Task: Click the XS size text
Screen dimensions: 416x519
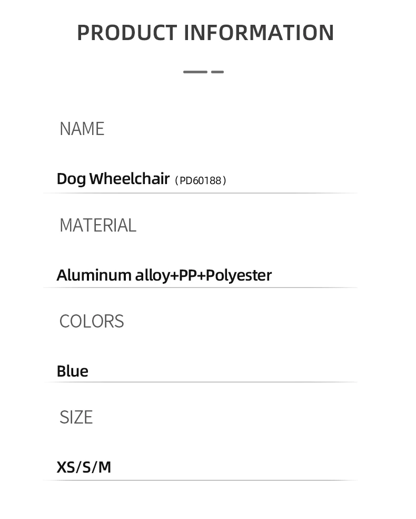Action: (x=66, y=467)
